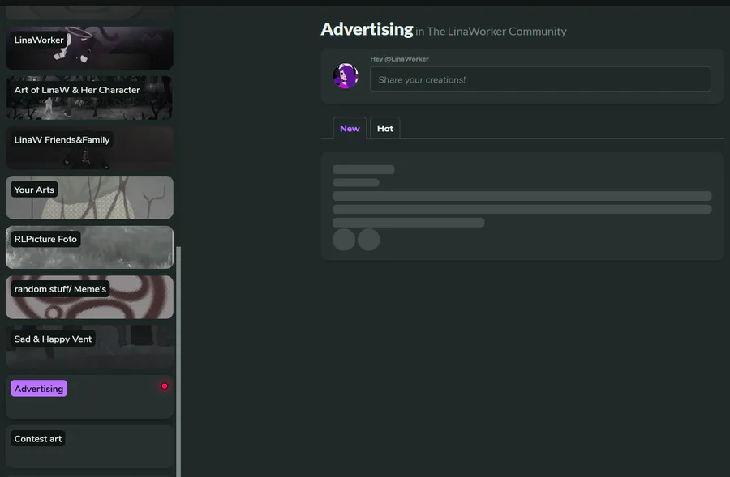
Task: Switch to the New tab
Action: click(350, 128)
